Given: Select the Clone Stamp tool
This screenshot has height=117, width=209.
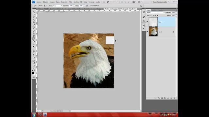Looking at the screenshot, I should pos(34,33).
